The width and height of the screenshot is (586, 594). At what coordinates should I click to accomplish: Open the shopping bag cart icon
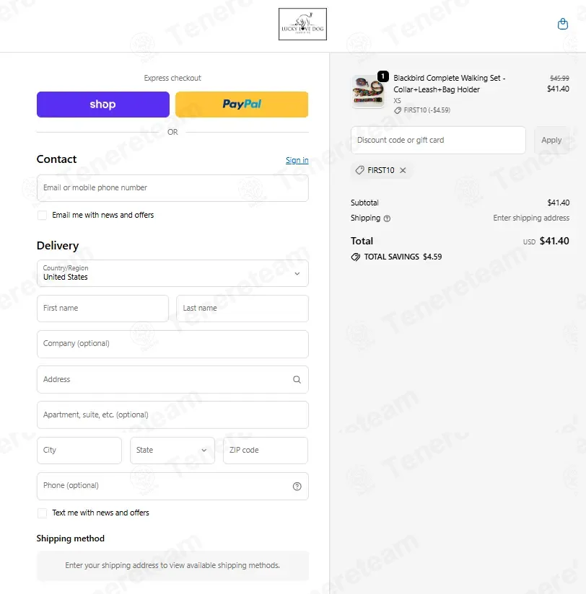pos(562,24)
